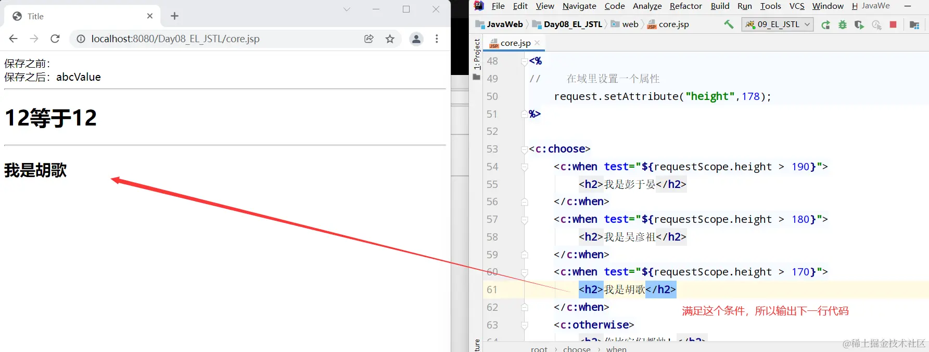This screenshot has height=352, width=929.
Task: Toggle fold end marker at line 56
Action: (x=525, y=202)
